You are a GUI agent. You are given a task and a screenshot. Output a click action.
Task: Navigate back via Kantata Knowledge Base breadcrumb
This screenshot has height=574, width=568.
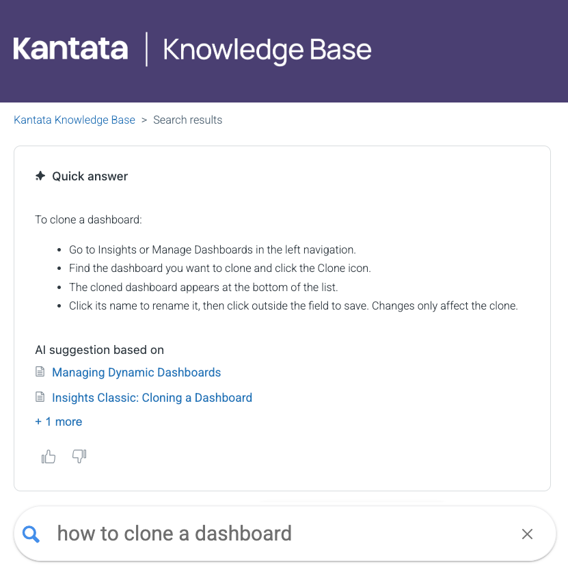pos(74,120)
